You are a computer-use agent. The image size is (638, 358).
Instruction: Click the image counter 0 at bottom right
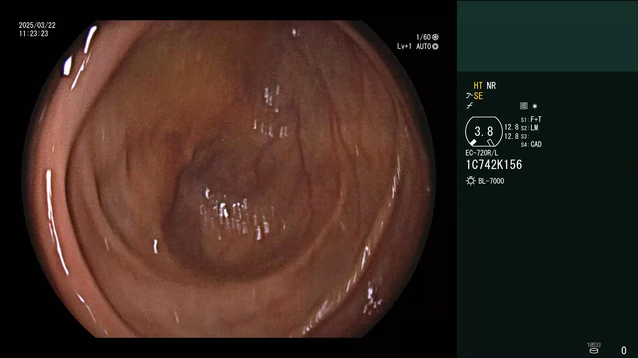624,350
